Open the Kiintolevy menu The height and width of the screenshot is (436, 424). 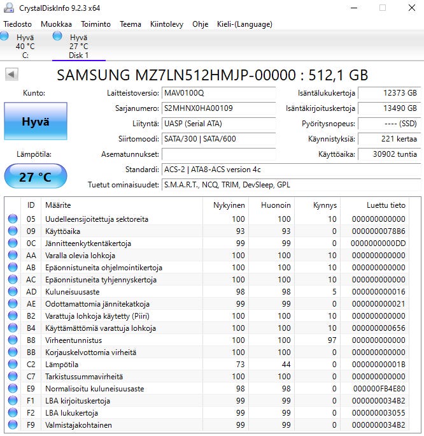(167, 24)
